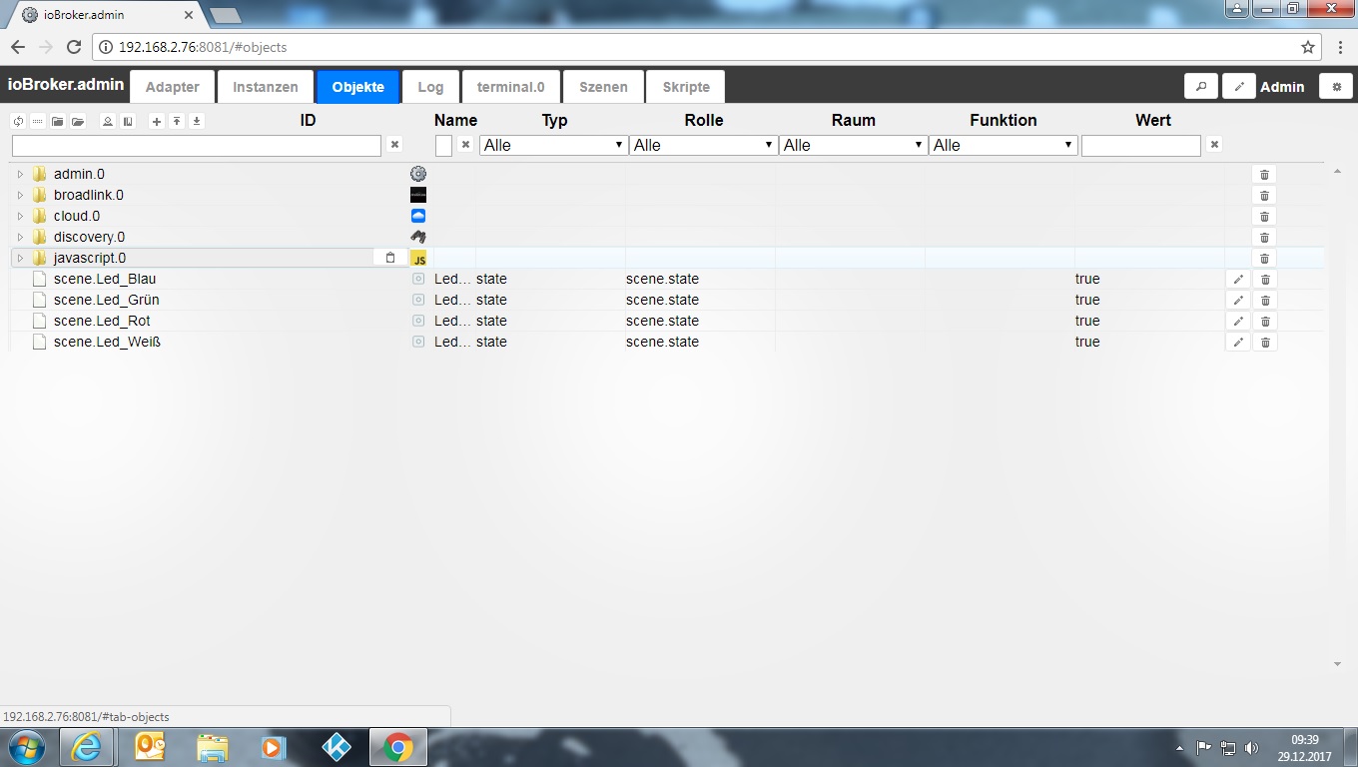Delete scene.Led_Weiß with the trash icon
This screenshot has width=1358, height=767.
[1265, 343]
